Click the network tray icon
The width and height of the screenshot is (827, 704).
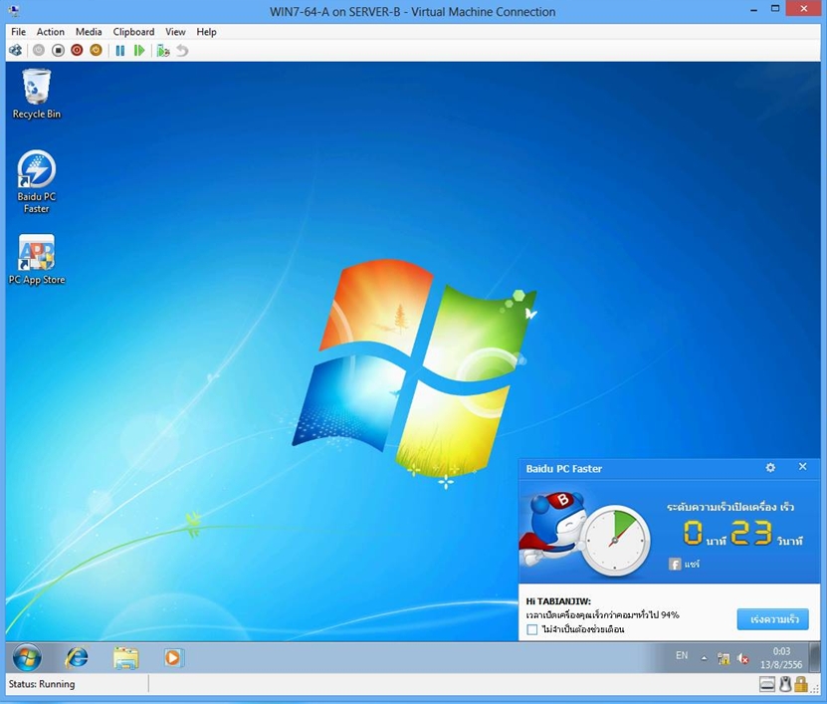coord(724,658)
